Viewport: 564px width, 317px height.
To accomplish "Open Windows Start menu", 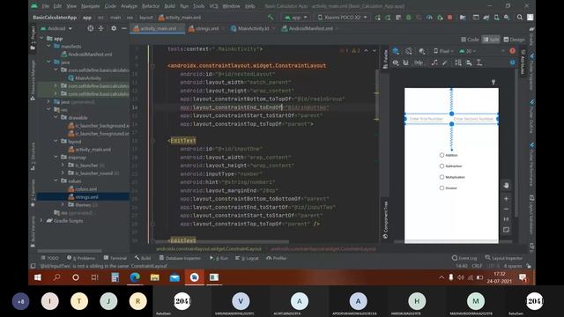I will (37, 277).
